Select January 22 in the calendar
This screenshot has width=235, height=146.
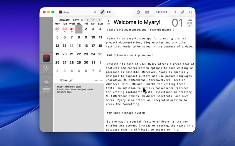tap(79, 54)
